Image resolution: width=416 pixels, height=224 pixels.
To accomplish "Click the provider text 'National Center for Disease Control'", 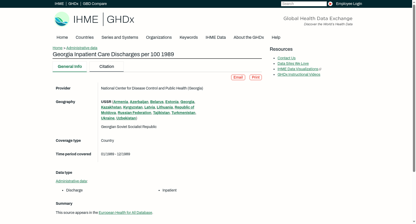I will click(x=130, y=88).
